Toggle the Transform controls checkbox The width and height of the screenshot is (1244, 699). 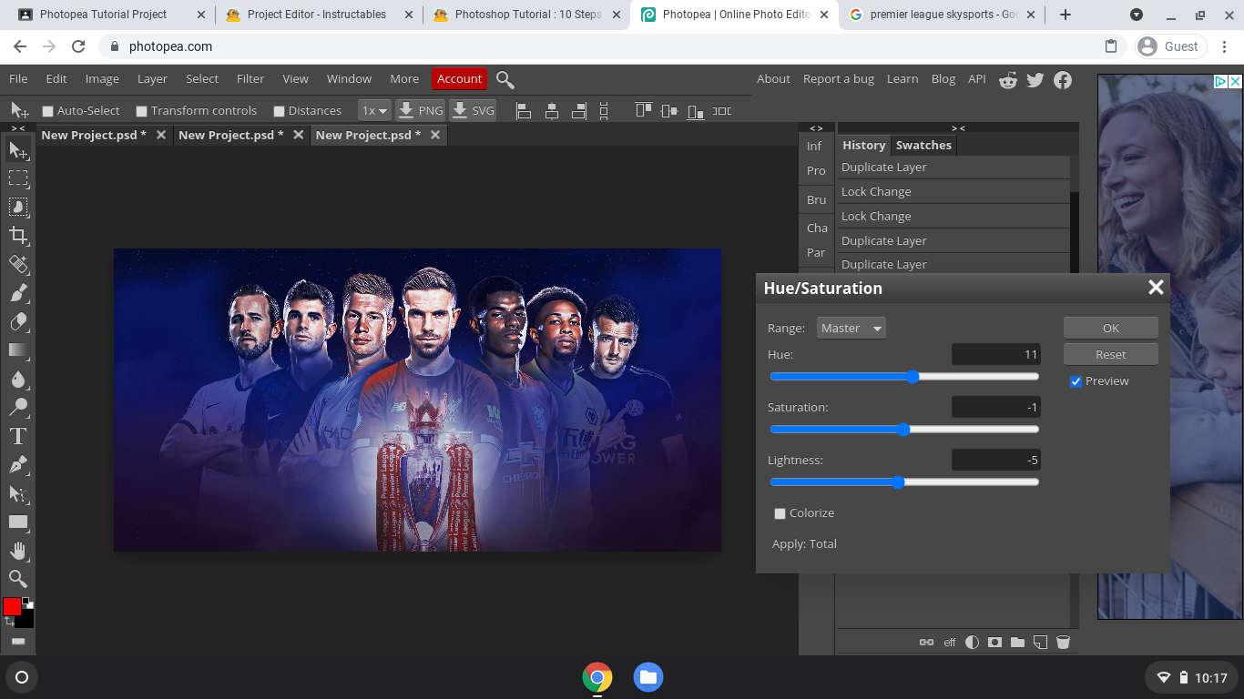coord(141,111)
